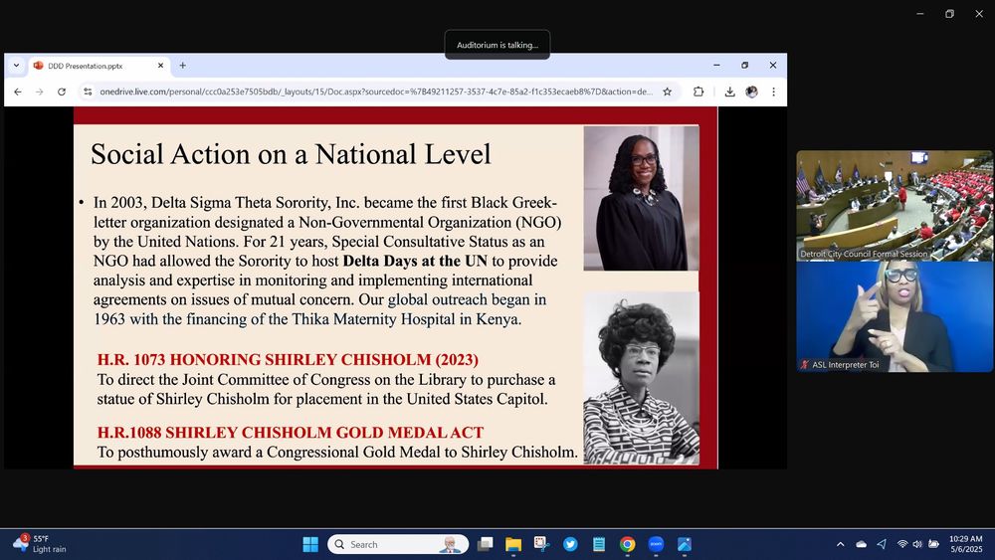Screen dimensions: 995x560
Task: Open the Chrome Extensions puzzle icon
Action: tap(698, 92)
